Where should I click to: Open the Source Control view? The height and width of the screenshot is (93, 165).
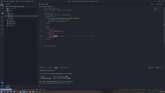pyautogui.click(x=2, y=13)
